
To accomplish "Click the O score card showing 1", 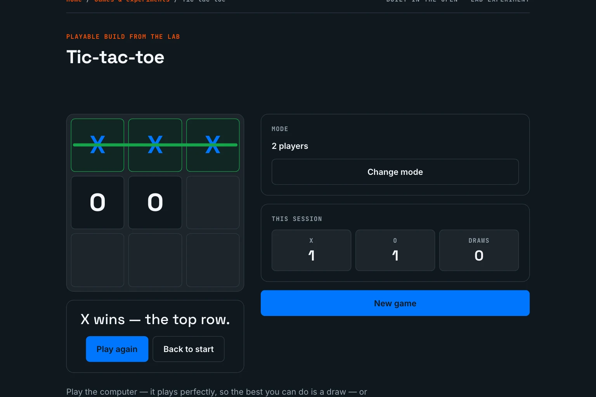I will click(x=395, y=250).
